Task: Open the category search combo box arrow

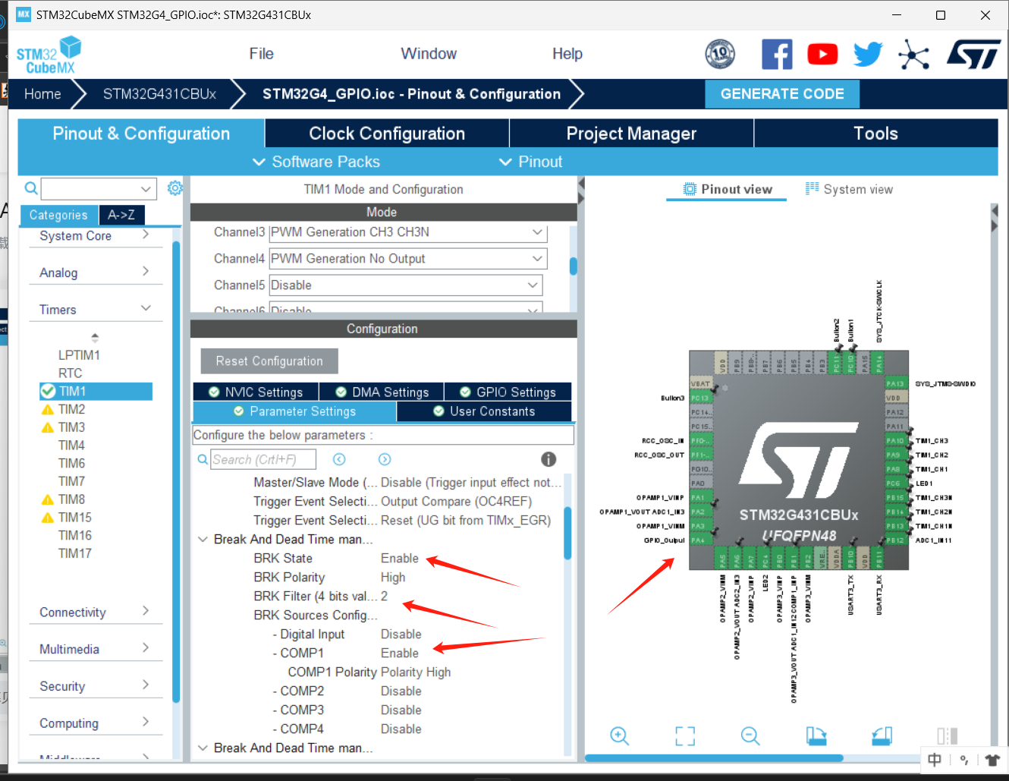Action: tap(146, 188)
